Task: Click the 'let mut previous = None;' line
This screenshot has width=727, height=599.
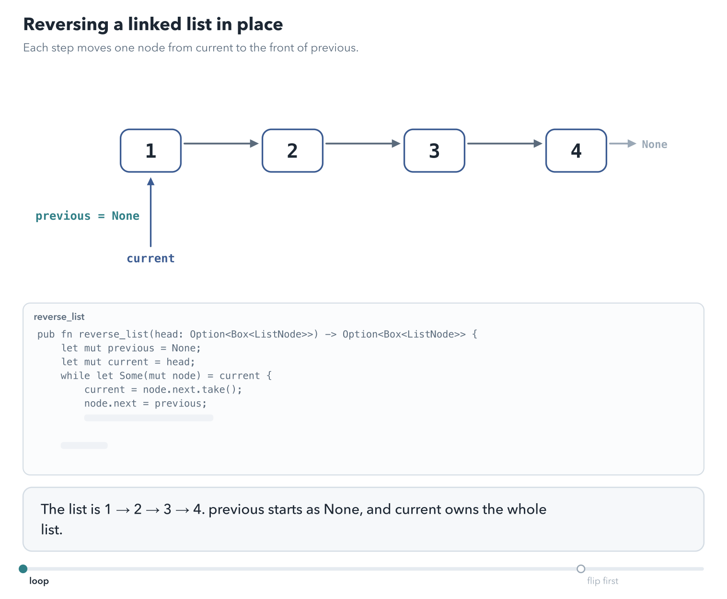Action: [131, 348]
